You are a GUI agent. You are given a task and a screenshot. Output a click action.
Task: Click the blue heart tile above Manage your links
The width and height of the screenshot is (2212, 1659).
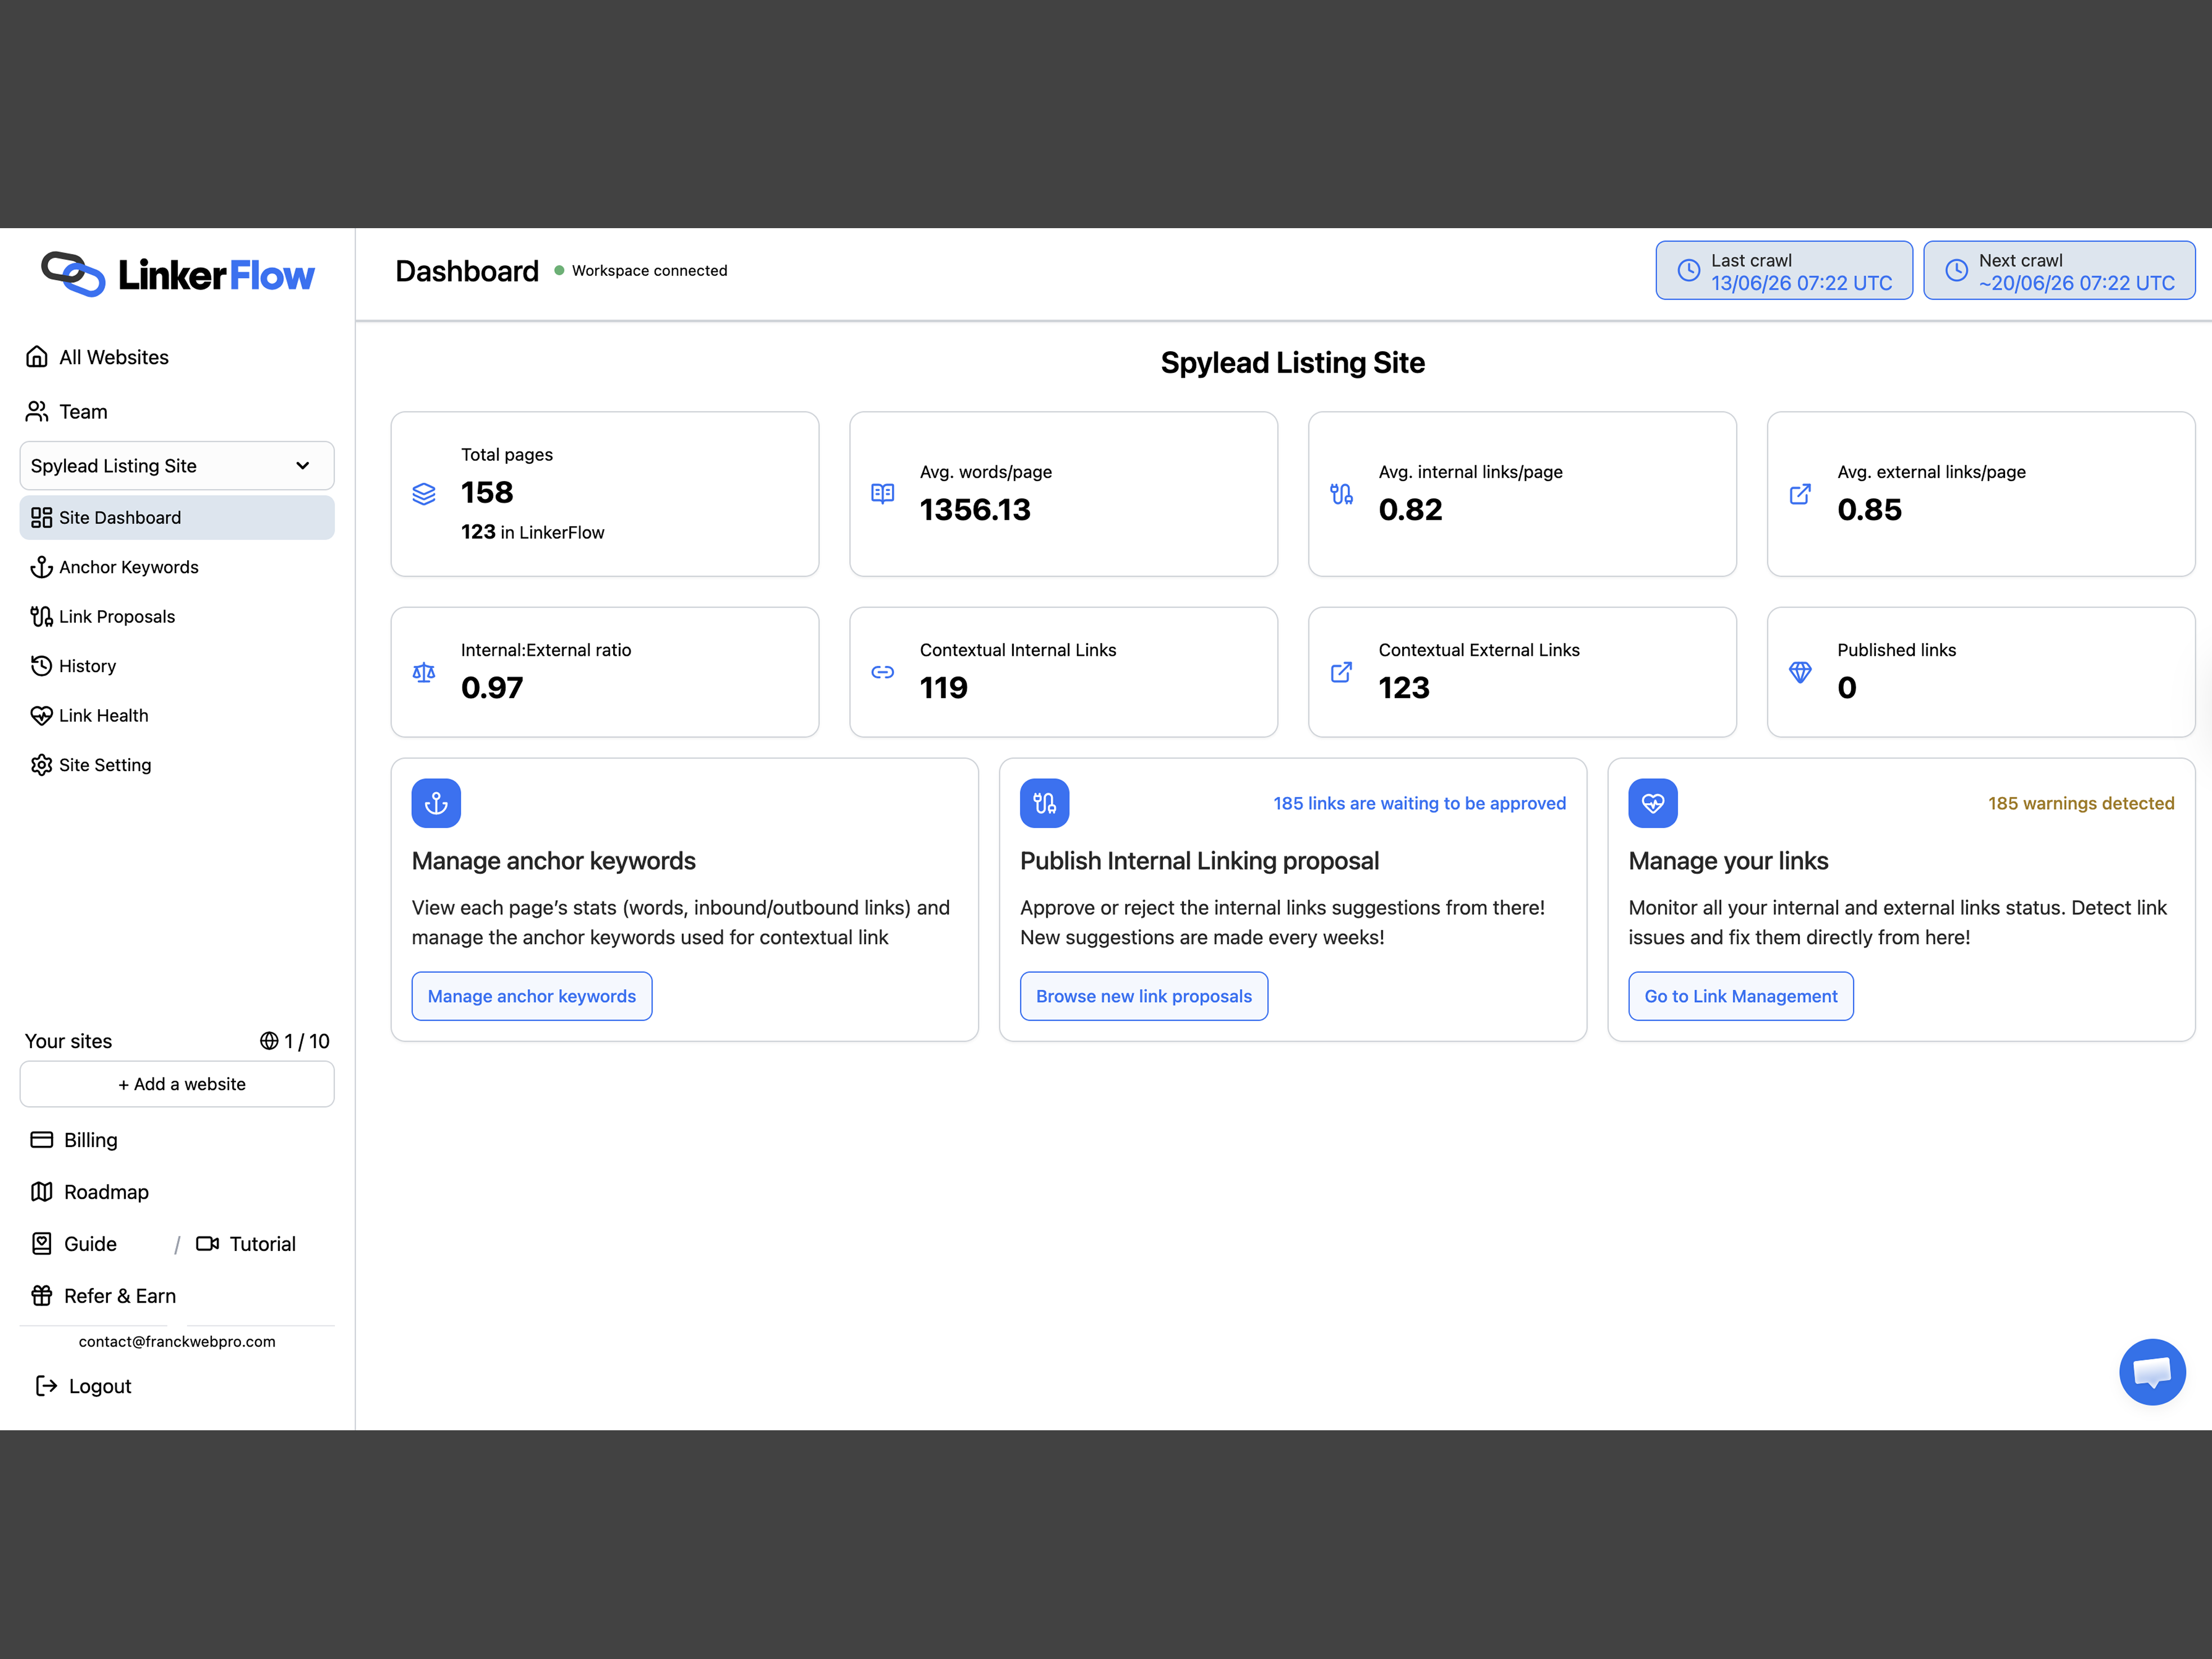click(x=1653, y=803)
